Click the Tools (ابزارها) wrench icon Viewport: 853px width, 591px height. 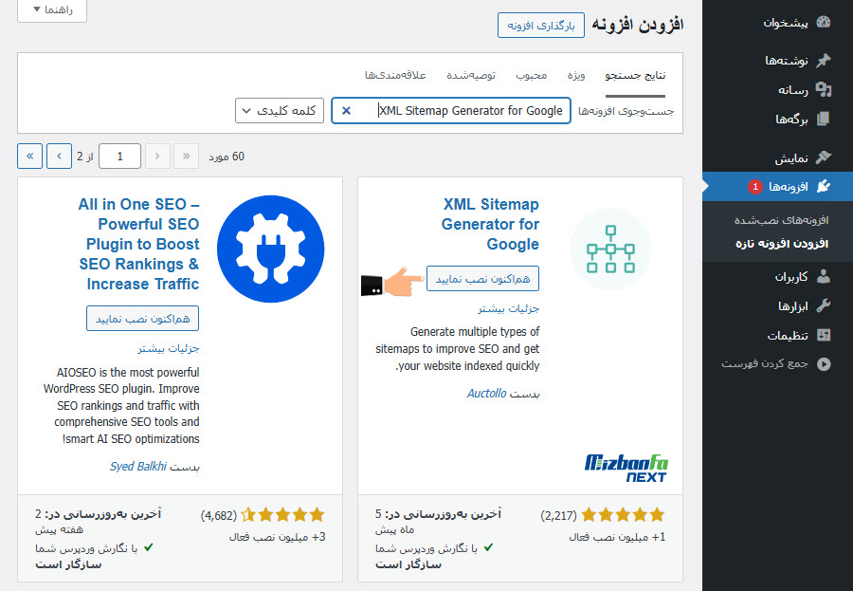tap(824, 305)
